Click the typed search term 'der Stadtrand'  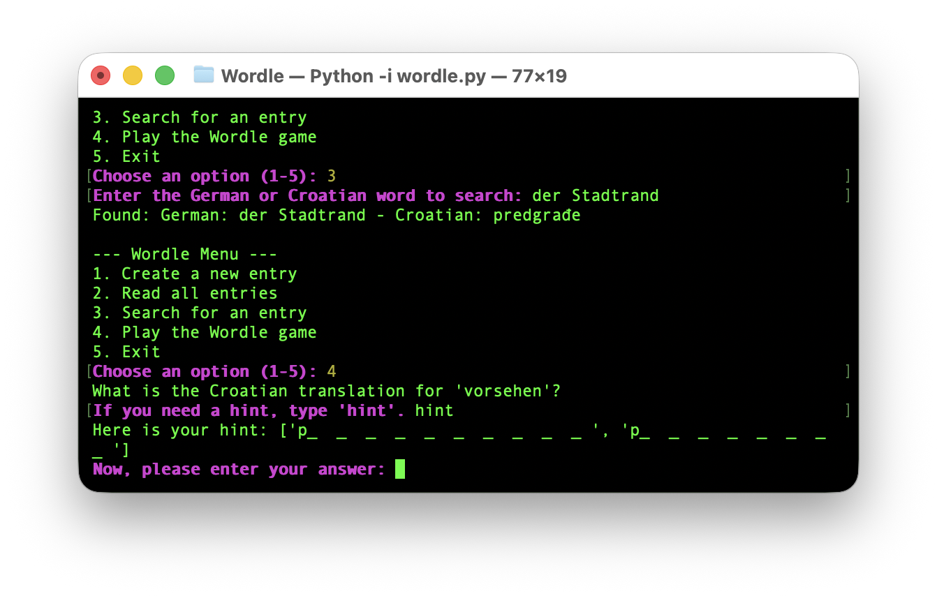(x=595, y=195)
